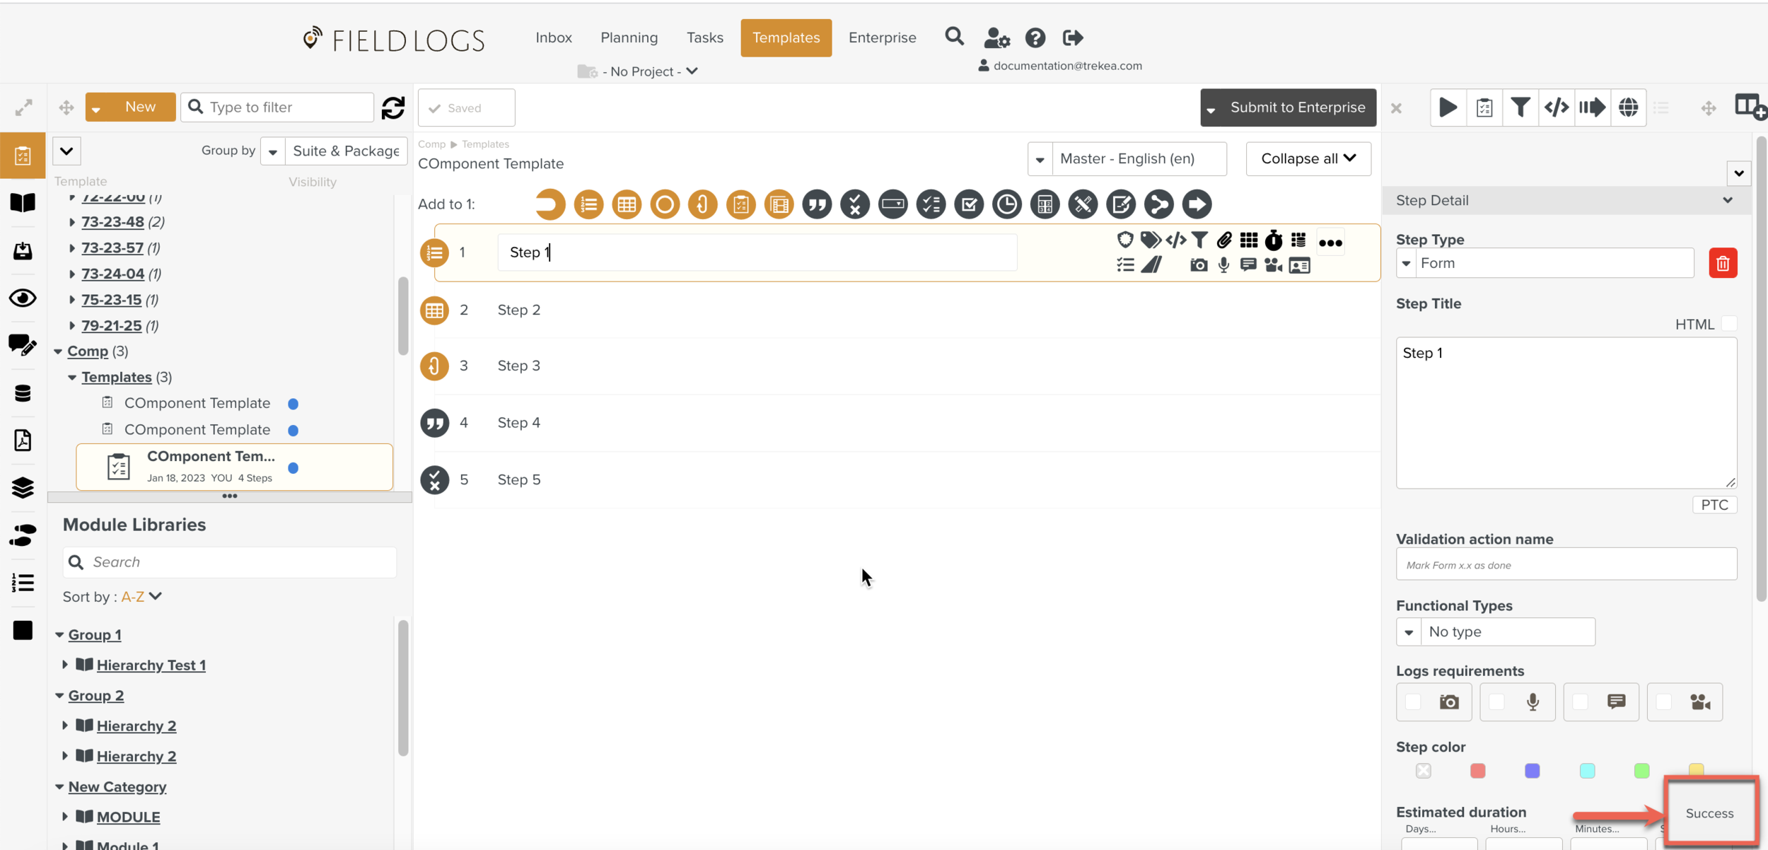The image size is (1768, 850).
Task: Add a link-ring step from the Add to toolbar
Action: (703, 204)
